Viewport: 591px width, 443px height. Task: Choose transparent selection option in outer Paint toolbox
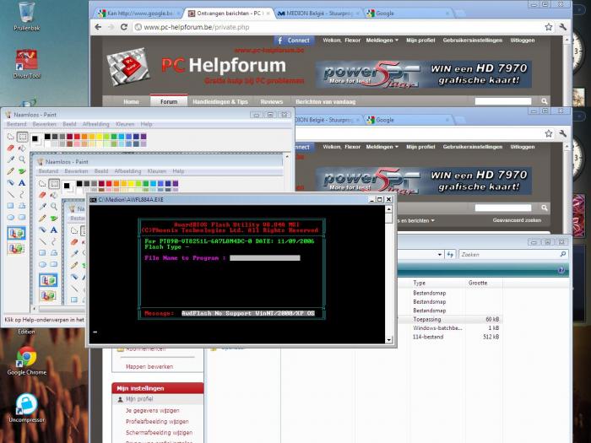16,249
